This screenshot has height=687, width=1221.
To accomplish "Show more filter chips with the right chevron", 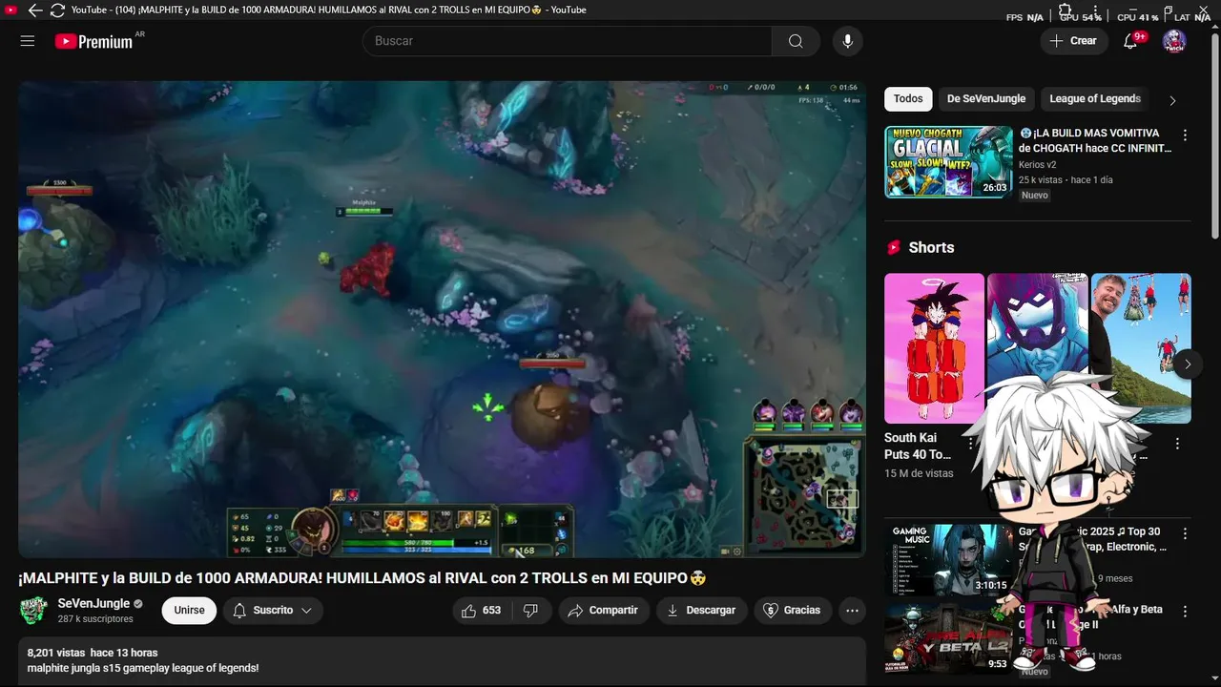I will pyautogui.click(x=1172, y=100).
